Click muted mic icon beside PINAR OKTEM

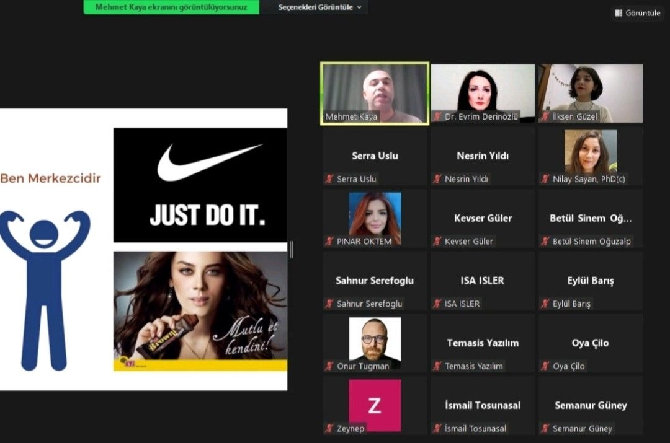pyautogui.click(x=329, y=241)
